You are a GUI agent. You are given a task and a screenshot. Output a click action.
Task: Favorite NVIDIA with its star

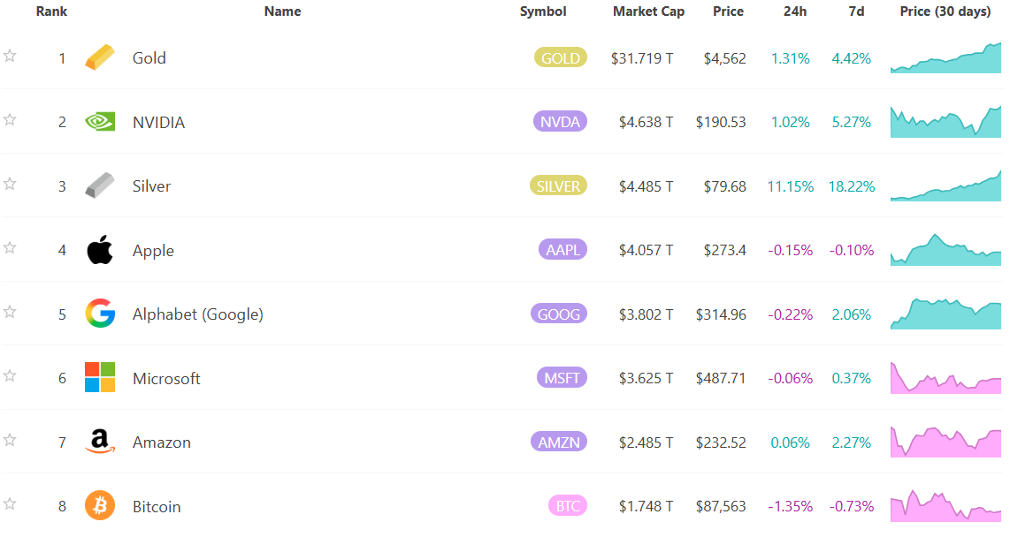click(x=10, y=119)
